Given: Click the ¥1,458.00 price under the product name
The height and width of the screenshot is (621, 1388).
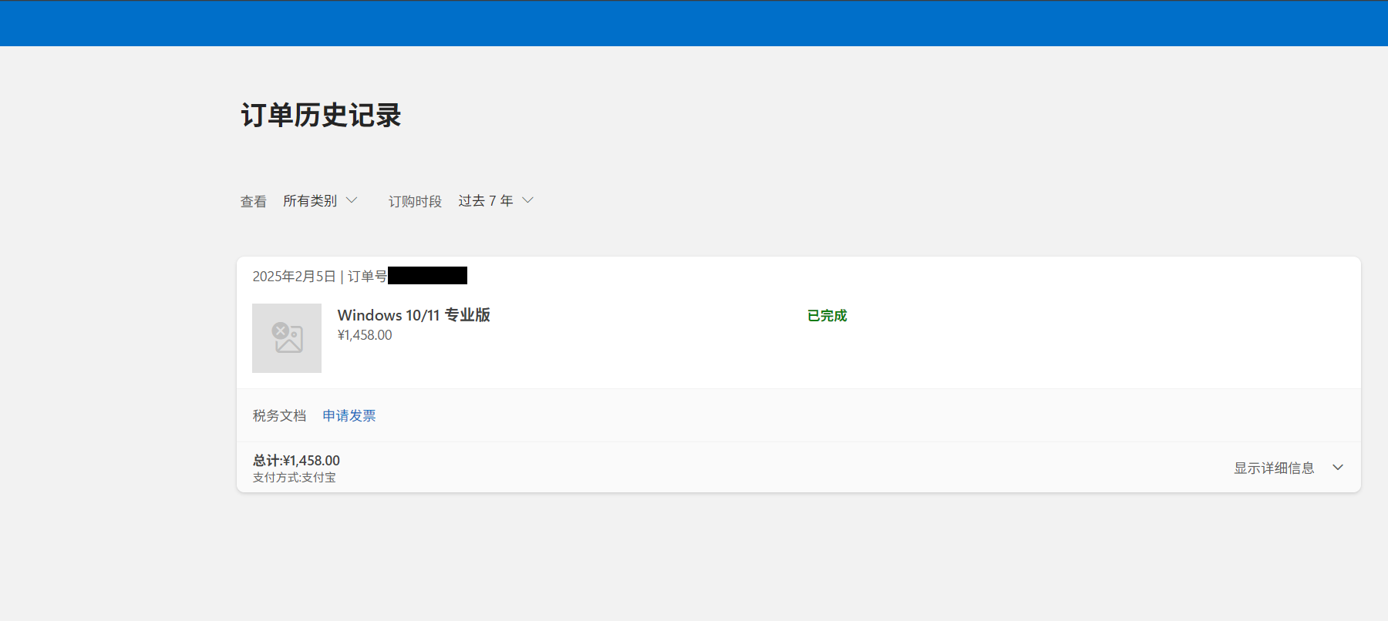Looking at the screenshot, I should (x=365, y=335).
